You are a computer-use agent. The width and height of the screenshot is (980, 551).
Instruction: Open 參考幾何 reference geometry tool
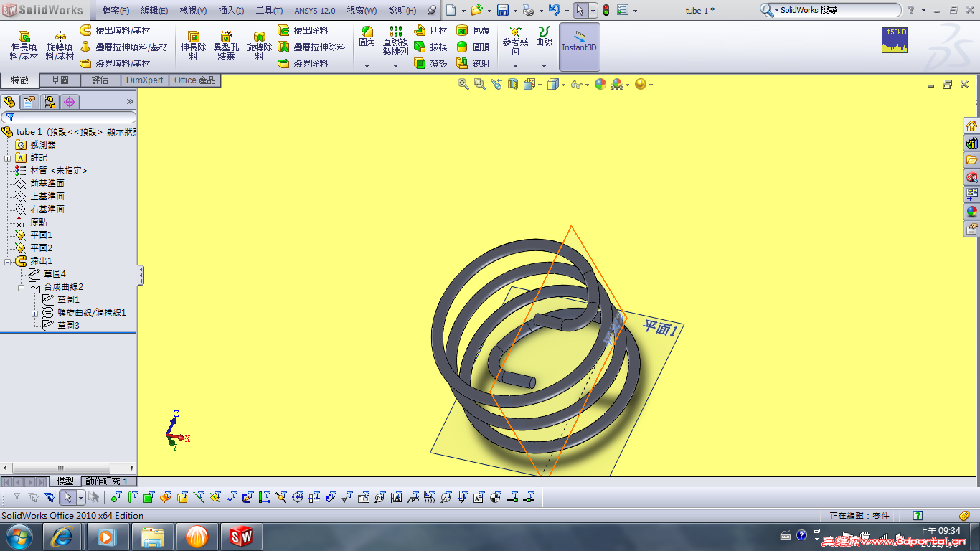click(x=515, y=41)
